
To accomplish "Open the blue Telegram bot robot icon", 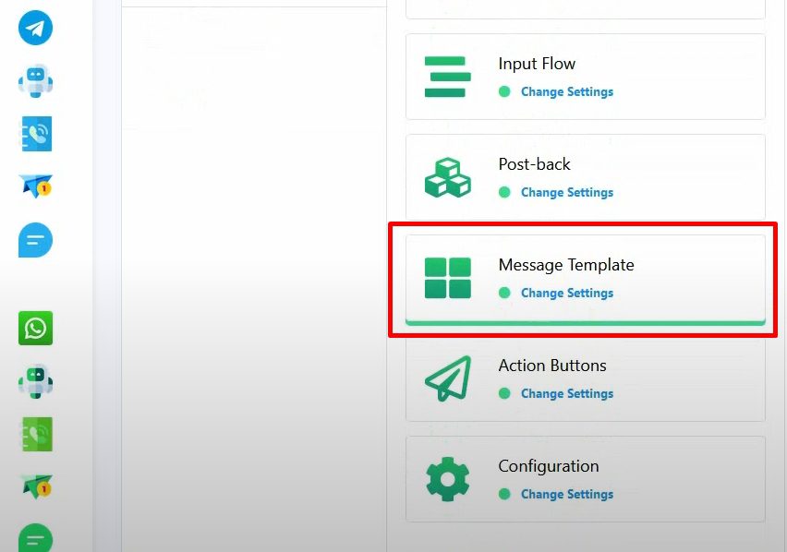I will [35, 80].
